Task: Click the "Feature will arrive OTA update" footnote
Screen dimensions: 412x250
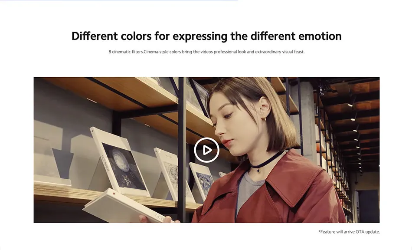Action: click(349, 232)
